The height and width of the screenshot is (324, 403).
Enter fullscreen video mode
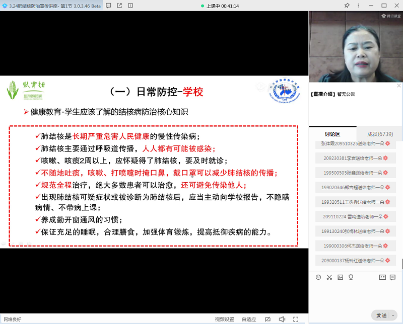(x=296, y=319)
